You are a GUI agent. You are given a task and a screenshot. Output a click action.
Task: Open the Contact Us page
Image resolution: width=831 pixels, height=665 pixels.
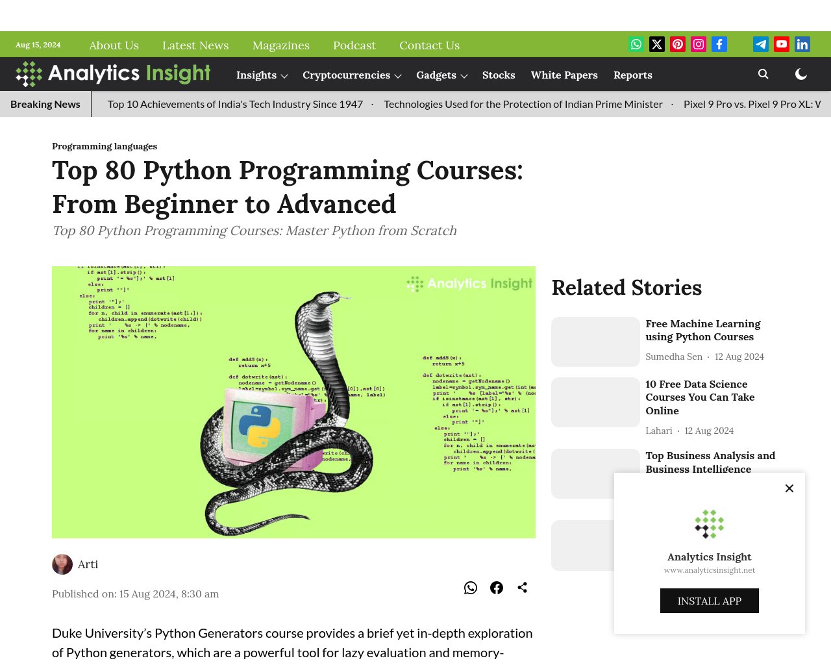tap(429, 45)
